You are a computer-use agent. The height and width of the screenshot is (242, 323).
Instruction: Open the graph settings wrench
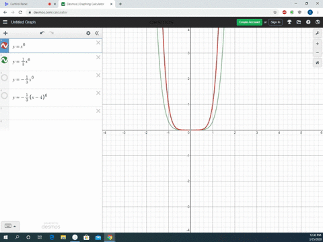(318, 33)
